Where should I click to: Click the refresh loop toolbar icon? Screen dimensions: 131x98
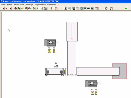pyautogui.click(x=106, y=8)
